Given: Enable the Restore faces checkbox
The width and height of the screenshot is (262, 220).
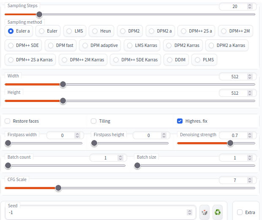Looking at the screenshot, I should click(7, 121).
